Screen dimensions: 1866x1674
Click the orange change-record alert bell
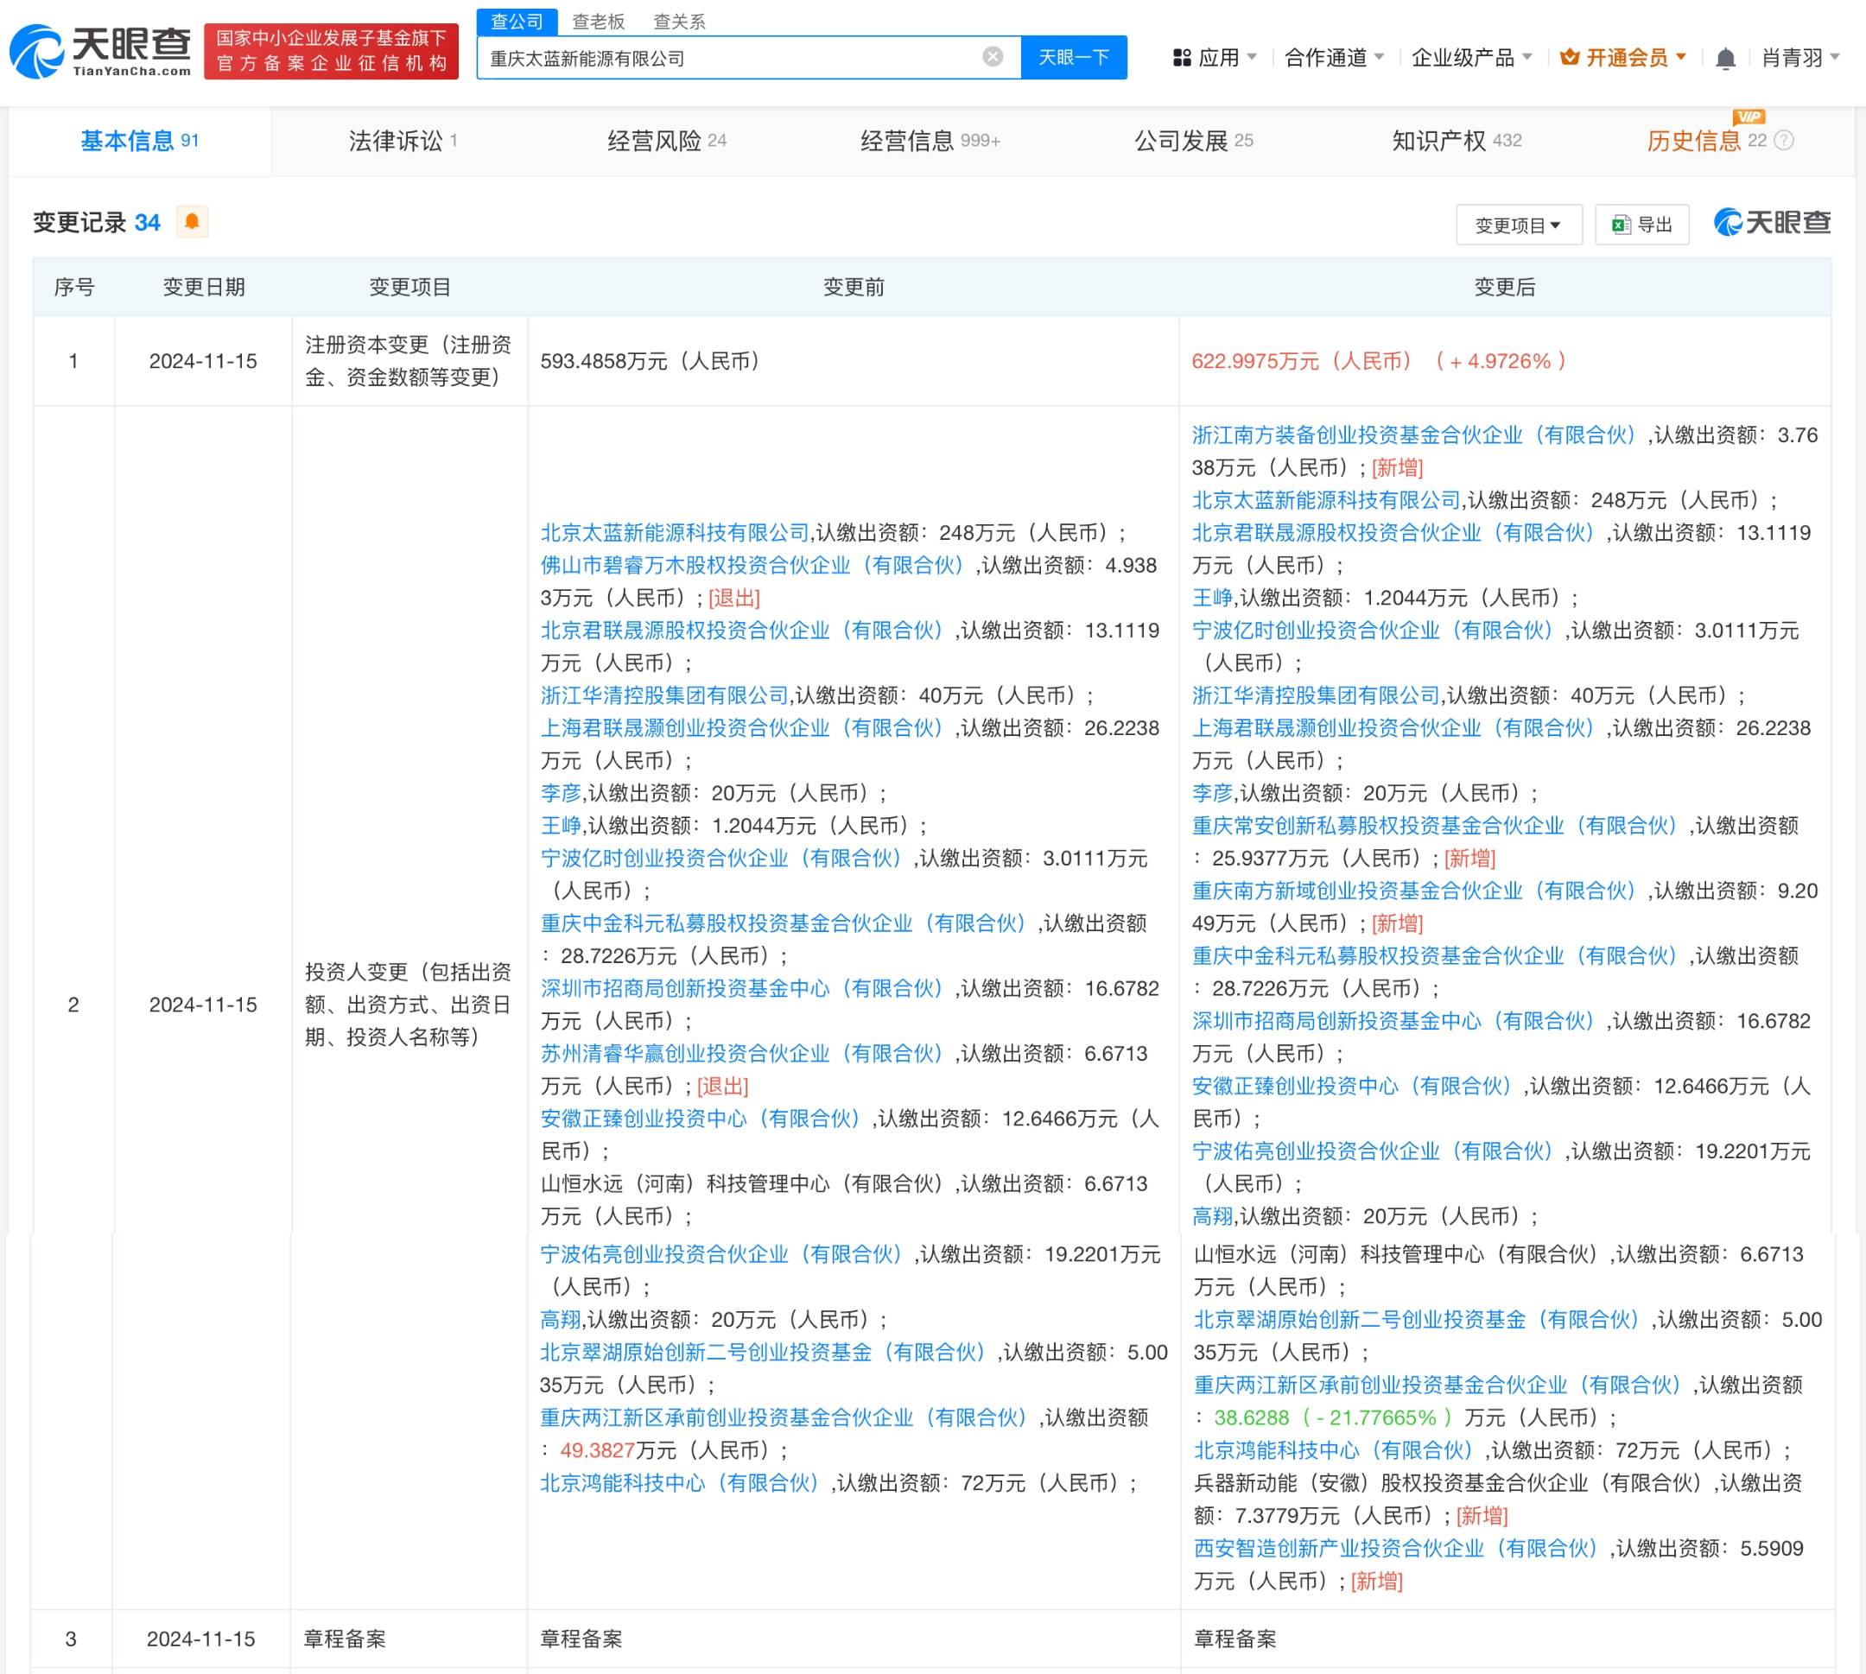[192, 222]
